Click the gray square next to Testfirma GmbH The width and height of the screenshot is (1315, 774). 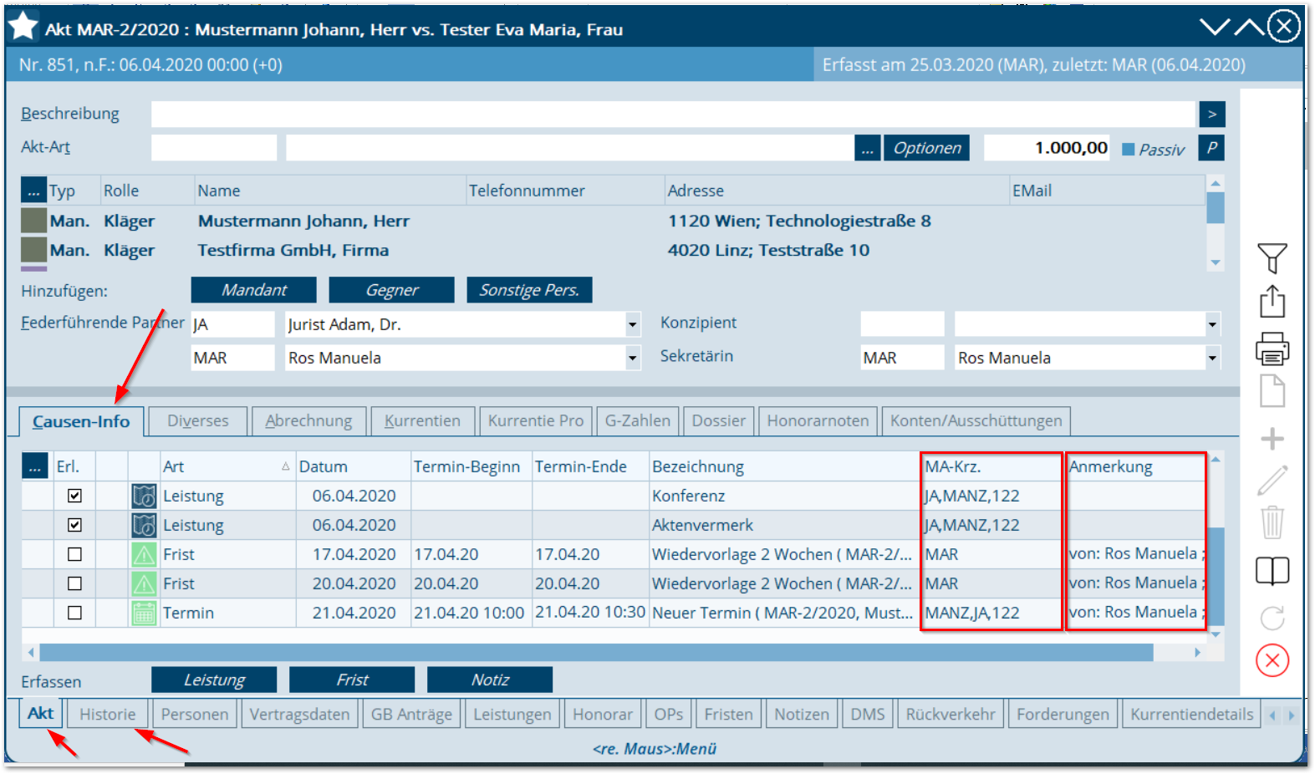33,250
